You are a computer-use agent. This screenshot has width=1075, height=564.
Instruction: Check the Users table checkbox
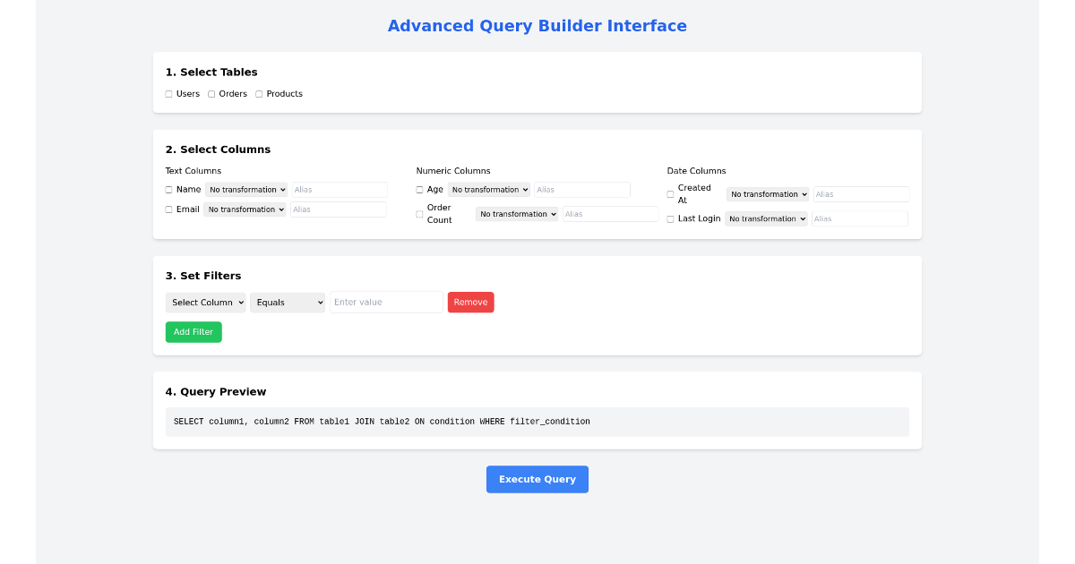(x=168, y=93)
